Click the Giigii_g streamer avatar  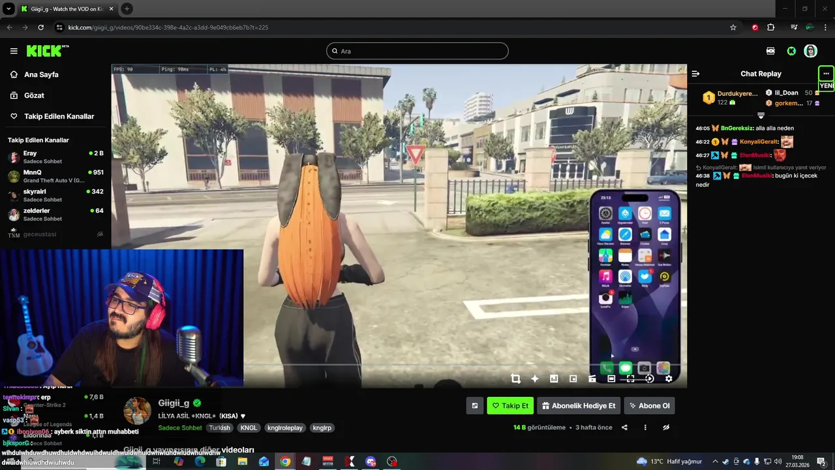pyautogui.click(x=138, y=411)
